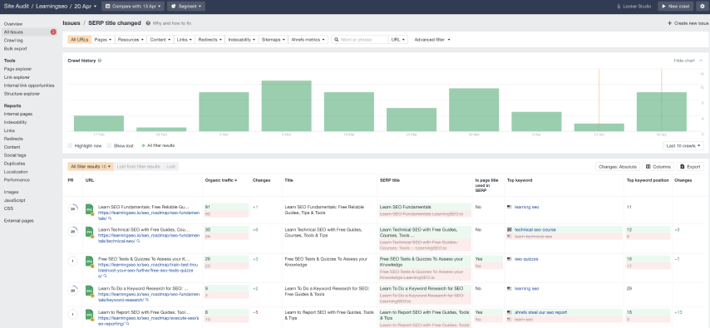Select the 'Lost from filter results' tab
The height and width of the screenshot is (328, 710).
(x=139, y=167)
